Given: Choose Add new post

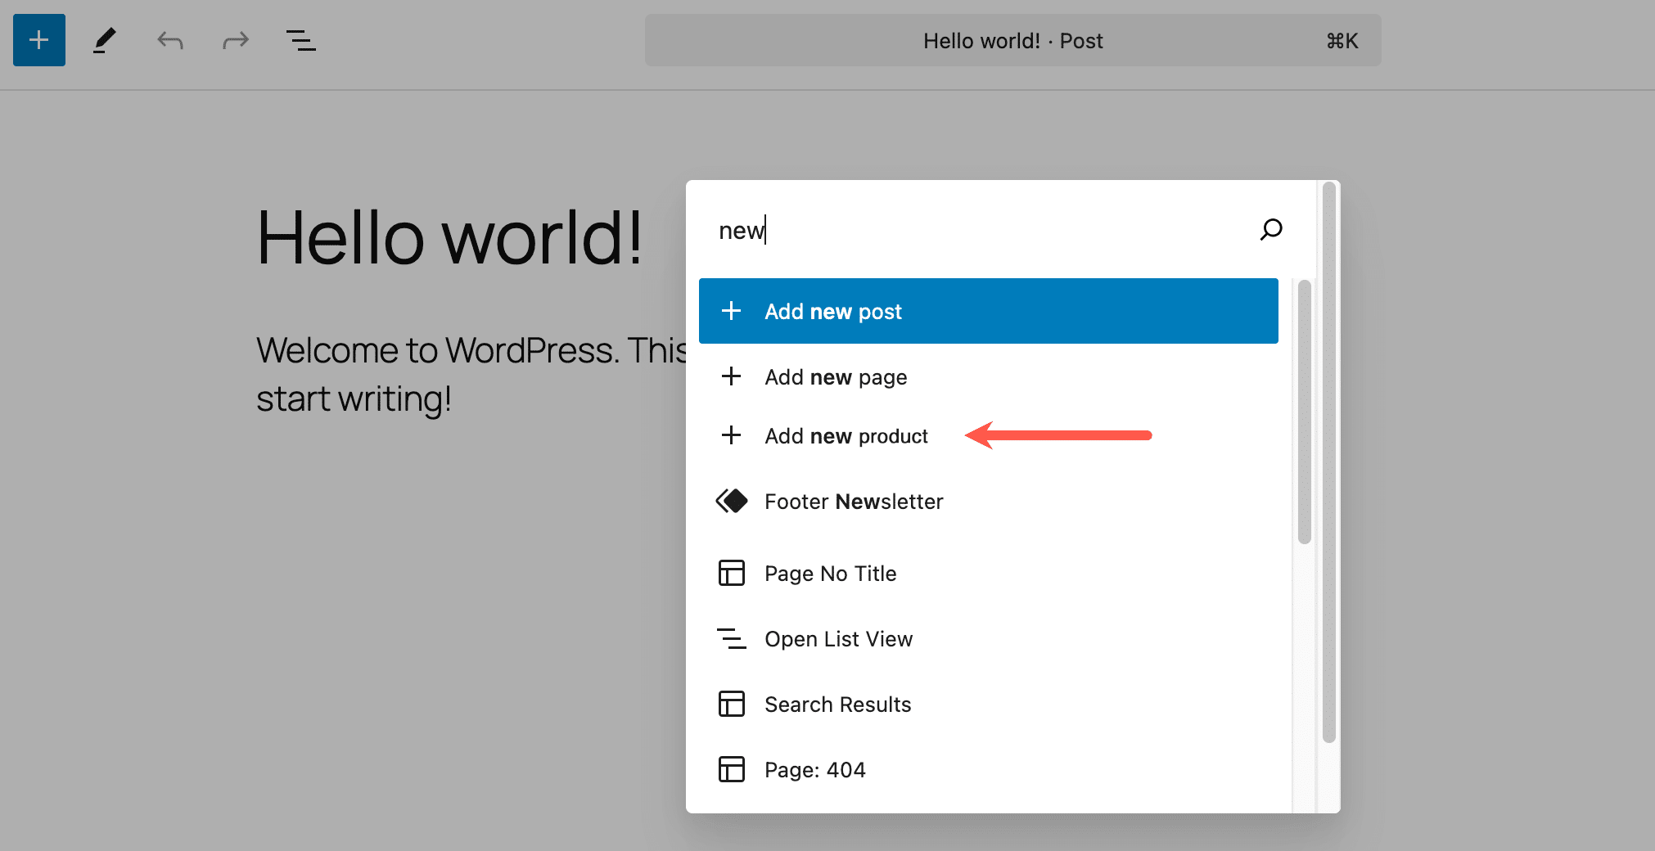Looking at the screenshot, I should click(832, 311).
